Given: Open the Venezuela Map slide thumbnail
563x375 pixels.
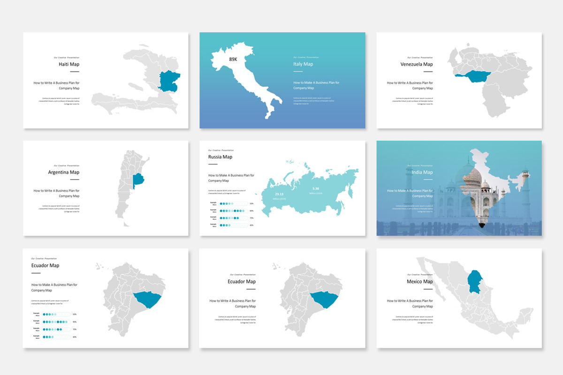Looking at the screenshot, I should point(459,80).
